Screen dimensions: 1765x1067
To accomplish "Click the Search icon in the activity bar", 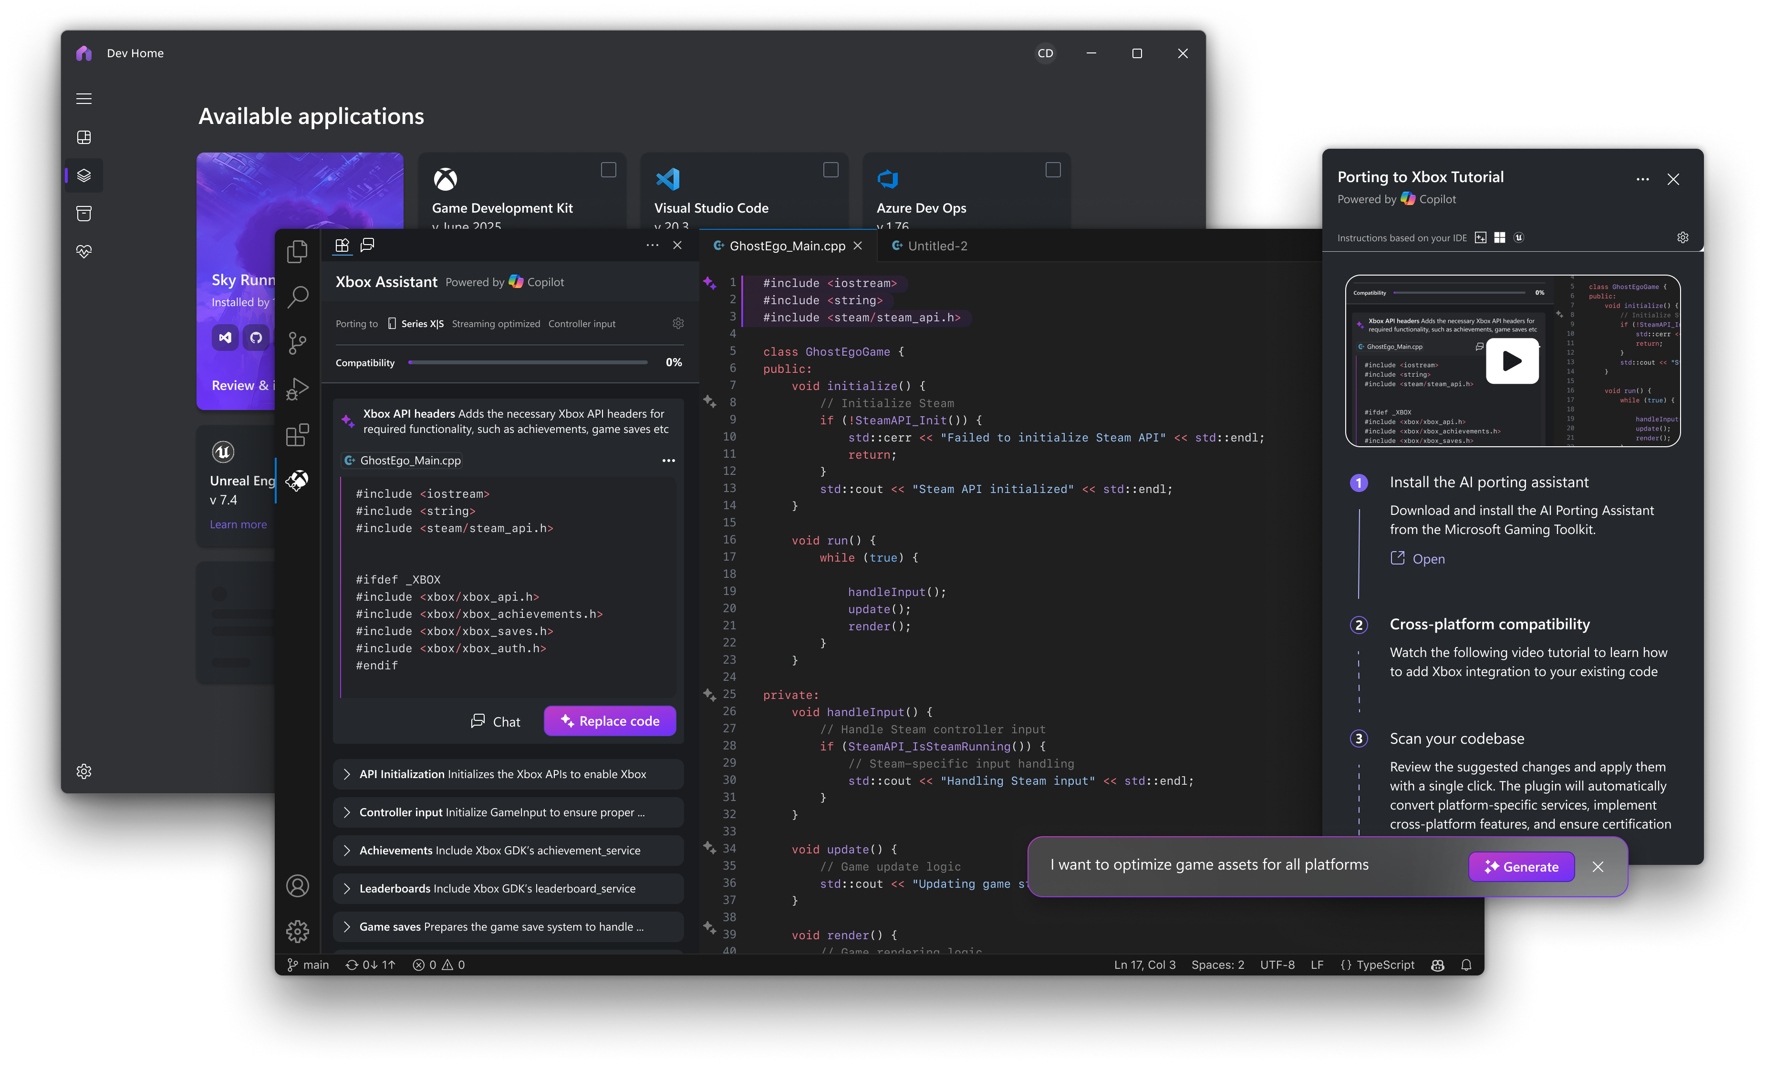I will (297, 297).
